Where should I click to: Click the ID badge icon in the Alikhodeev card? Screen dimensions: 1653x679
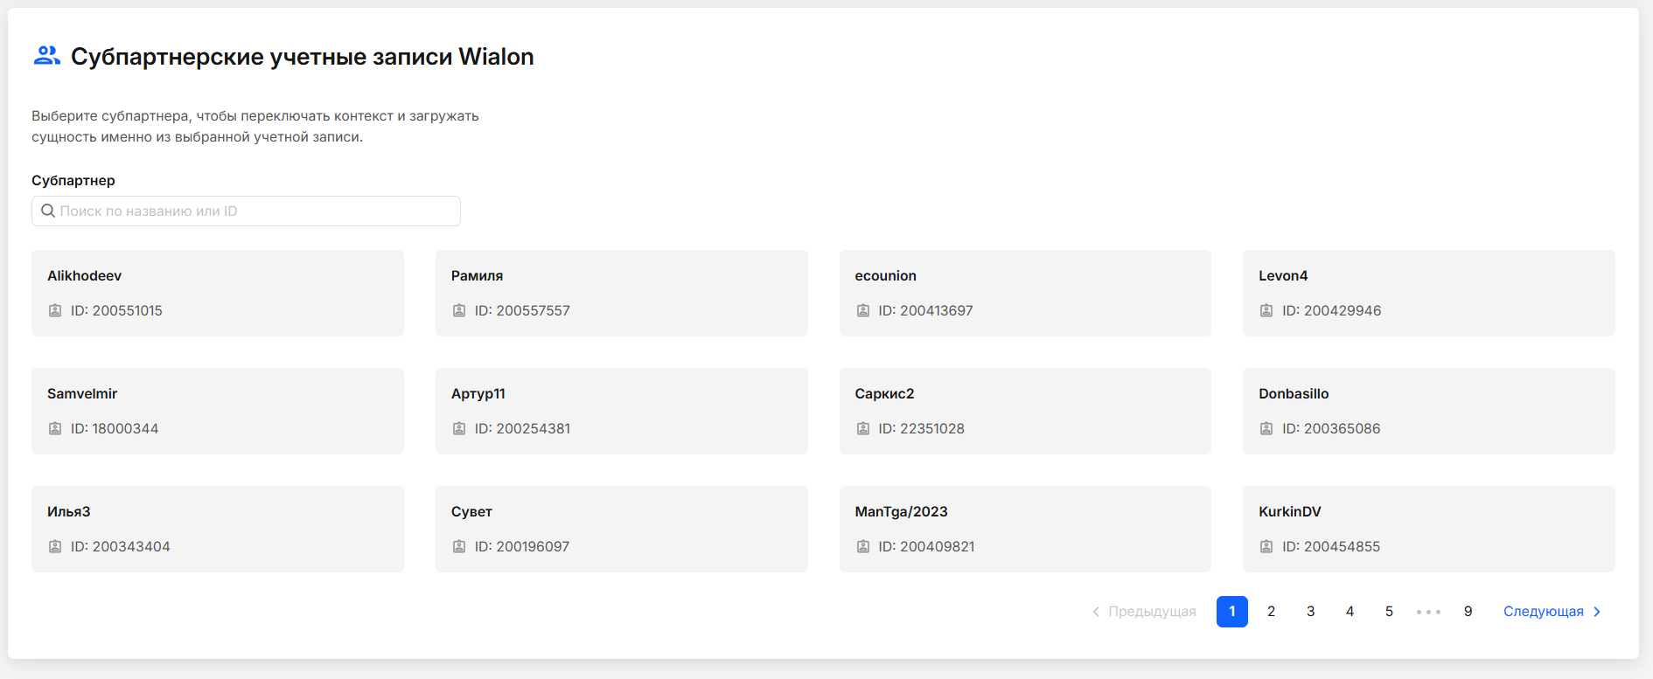click(55, 311)
